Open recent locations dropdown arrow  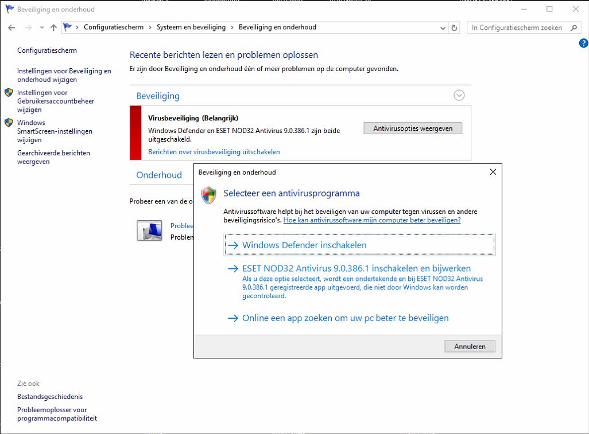point(42,28)
